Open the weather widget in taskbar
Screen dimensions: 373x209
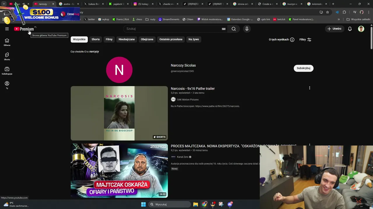[16, 204]
